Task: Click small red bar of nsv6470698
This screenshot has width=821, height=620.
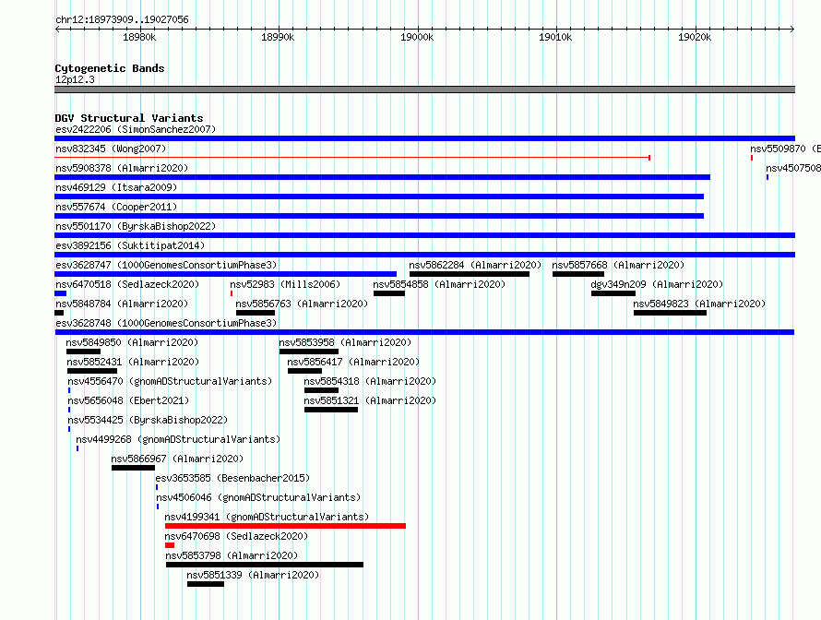Action: pyautogui.click(x=170, y=545)
